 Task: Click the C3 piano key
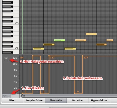pyautogui.click(x=11, y=23)
